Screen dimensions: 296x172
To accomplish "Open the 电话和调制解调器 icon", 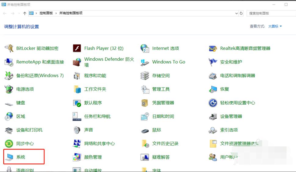I will pyautogui.click(x=213, y=76).
